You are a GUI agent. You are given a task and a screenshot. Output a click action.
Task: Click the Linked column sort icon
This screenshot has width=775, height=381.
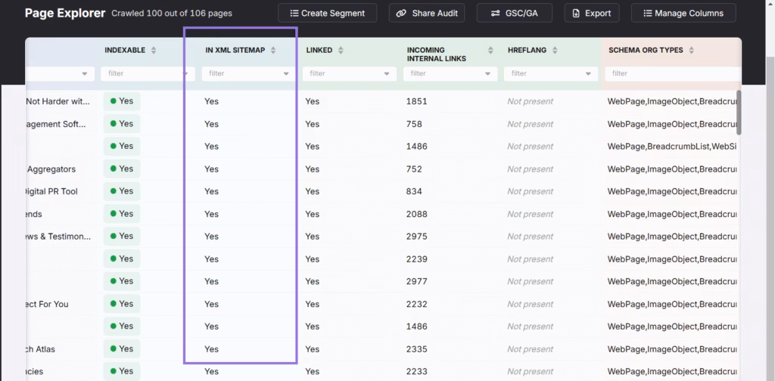click(341, 51)
